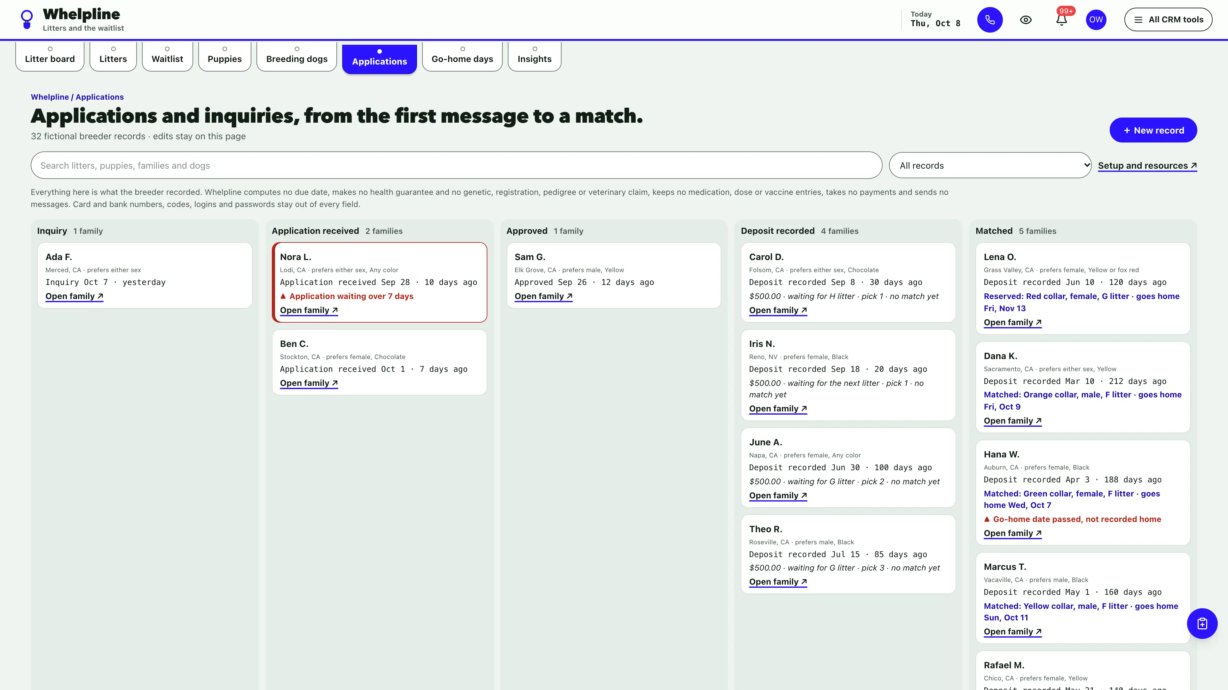
Task: Open family link for Lena O.
Action: (x=1012, y=322)
